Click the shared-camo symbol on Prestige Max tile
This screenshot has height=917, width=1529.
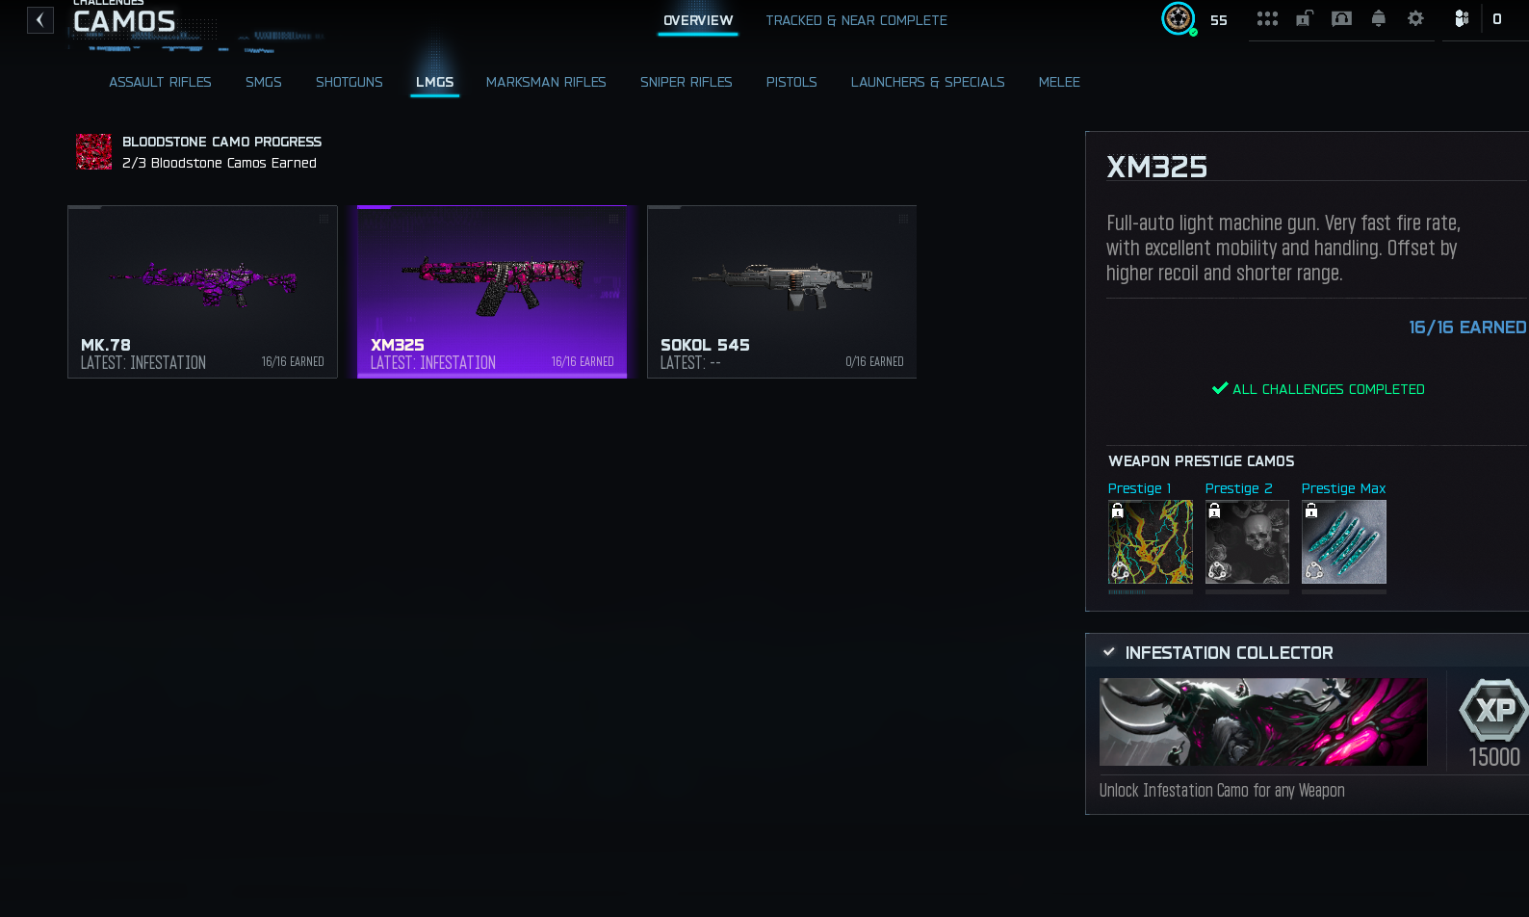pos(1313,572)
